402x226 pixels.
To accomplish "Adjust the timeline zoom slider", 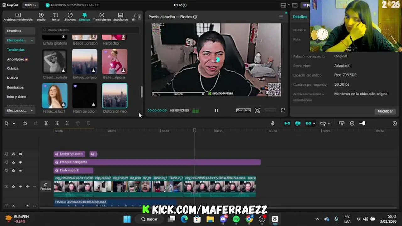I will [363, 123].
